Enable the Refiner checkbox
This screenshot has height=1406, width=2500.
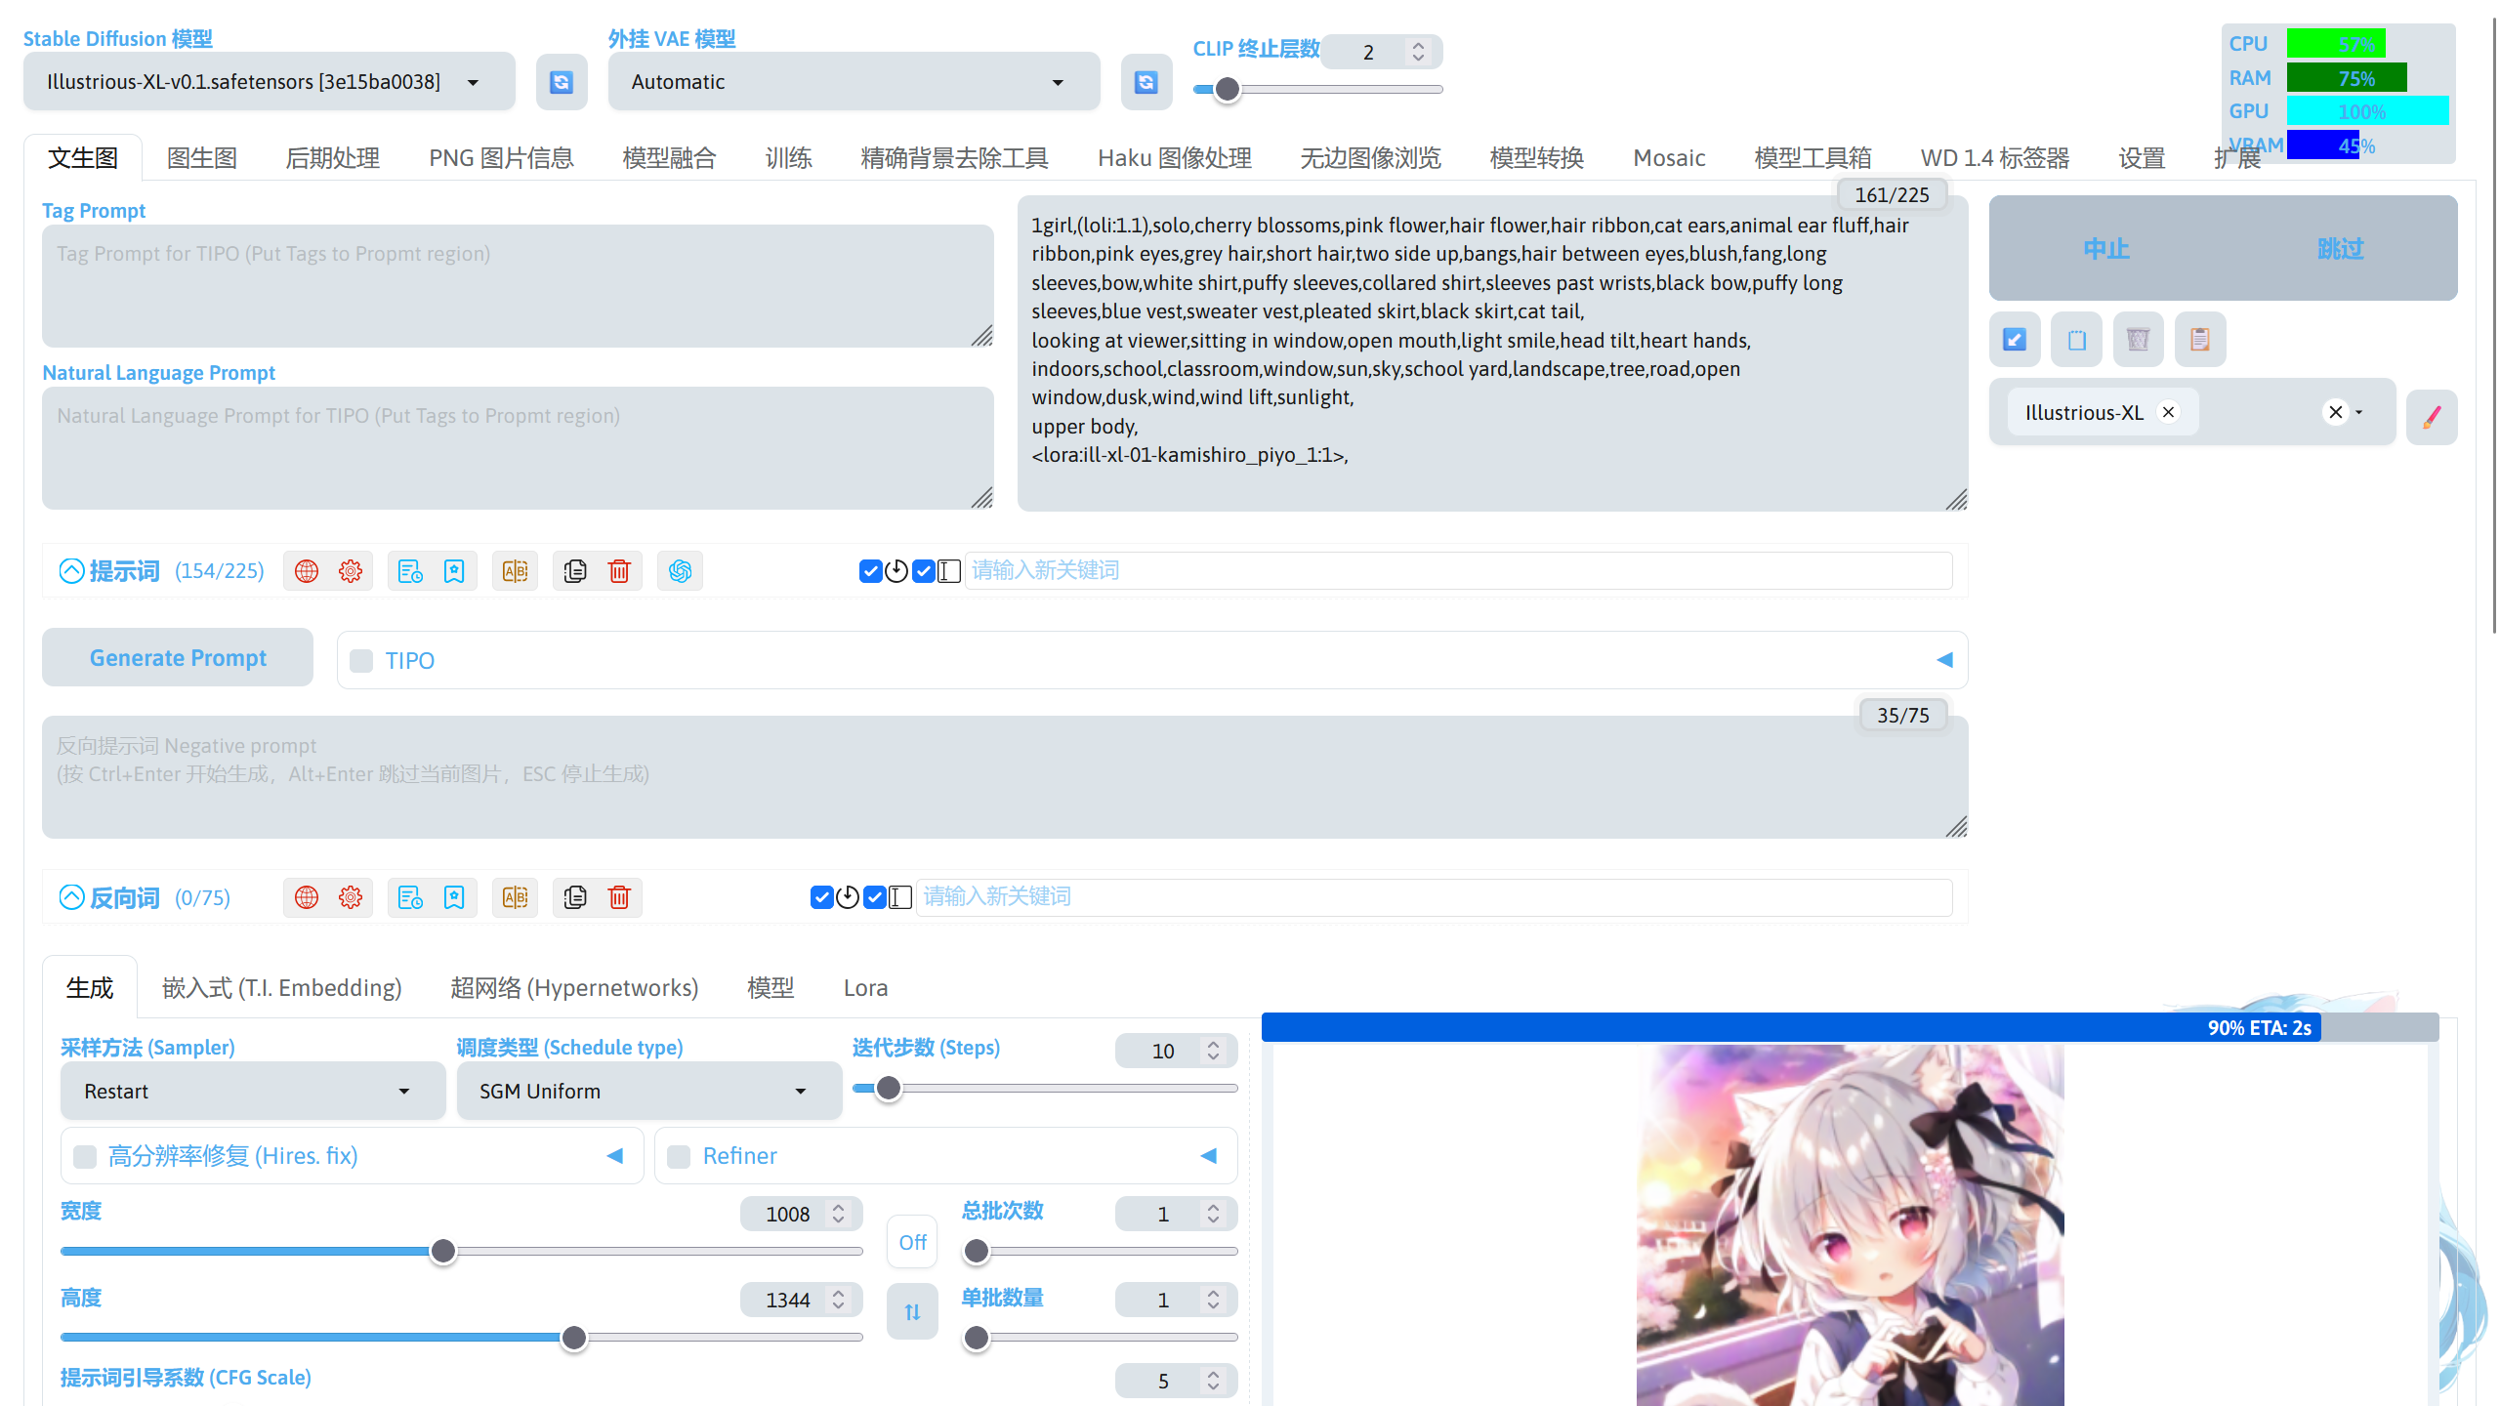[679, 1156]
